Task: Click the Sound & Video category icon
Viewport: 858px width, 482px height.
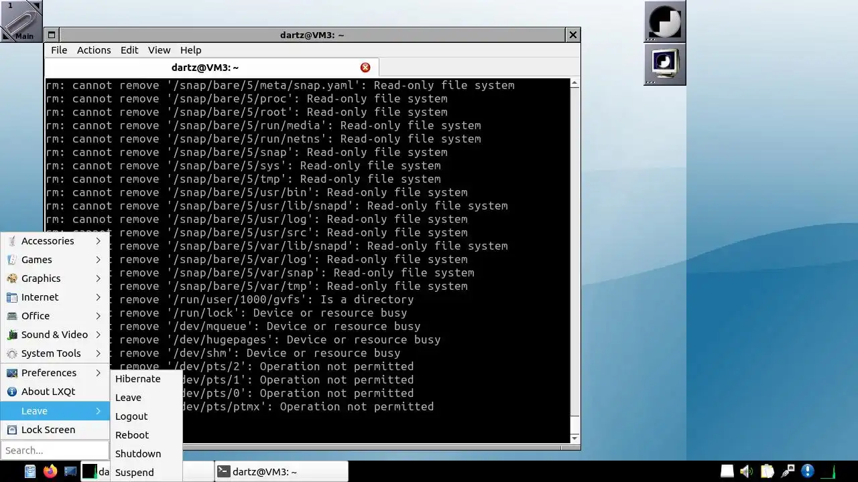Action: coord(12,335)
